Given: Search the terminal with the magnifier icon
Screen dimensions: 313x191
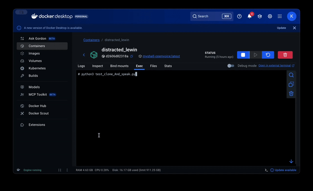Looking at the screenshot, I should pos(291,75).
